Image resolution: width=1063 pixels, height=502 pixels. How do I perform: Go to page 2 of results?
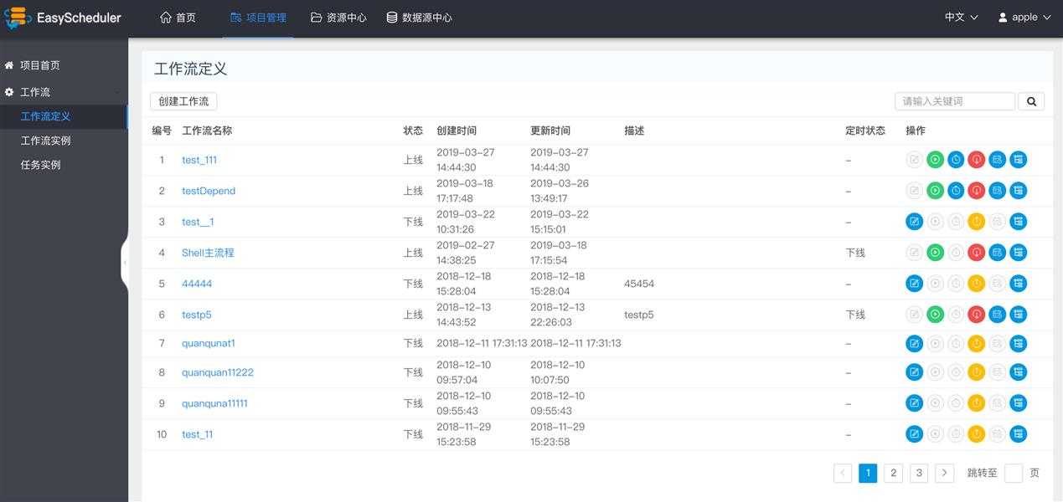pyautogui.click(x=894, y=473)
